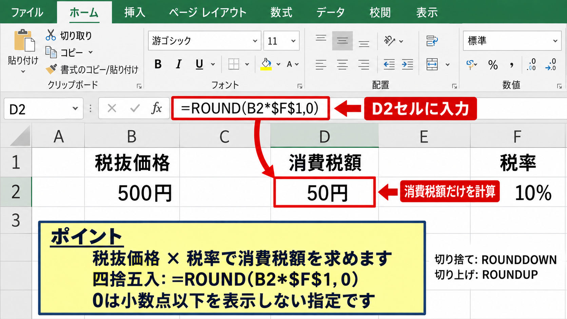Screen dimensions: 567x319
Task: Click inside the formula bar
Action: tap(251, 108)
